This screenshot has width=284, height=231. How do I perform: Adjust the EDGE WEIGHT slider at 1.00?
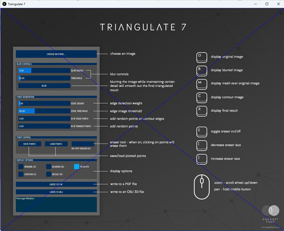(44, 104)
